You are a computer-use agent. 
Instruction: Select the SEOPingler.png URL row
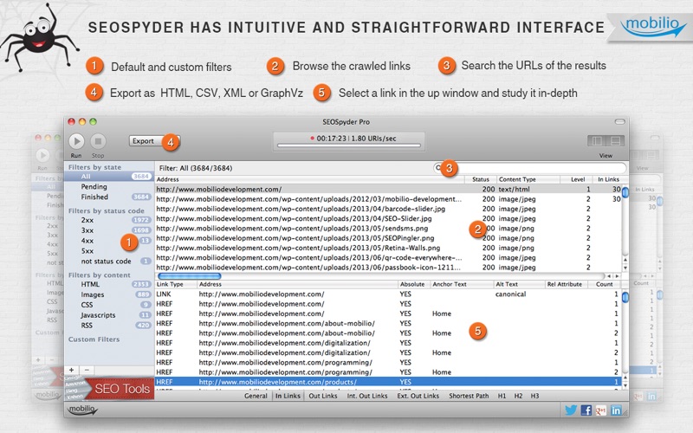388,238
